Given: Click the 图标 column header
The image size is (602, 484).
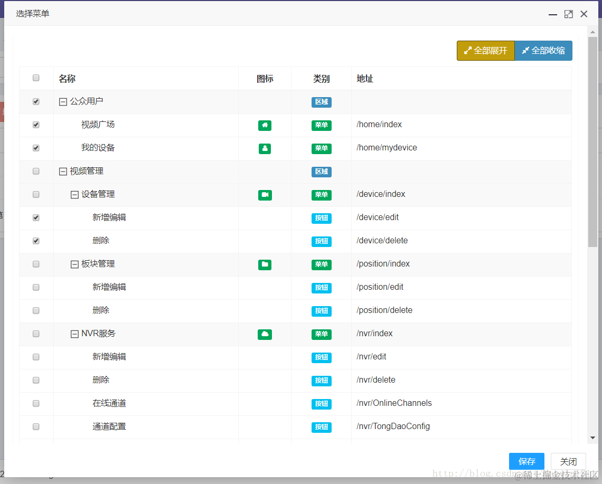Looking at the screenshot, I should point(265,79).
